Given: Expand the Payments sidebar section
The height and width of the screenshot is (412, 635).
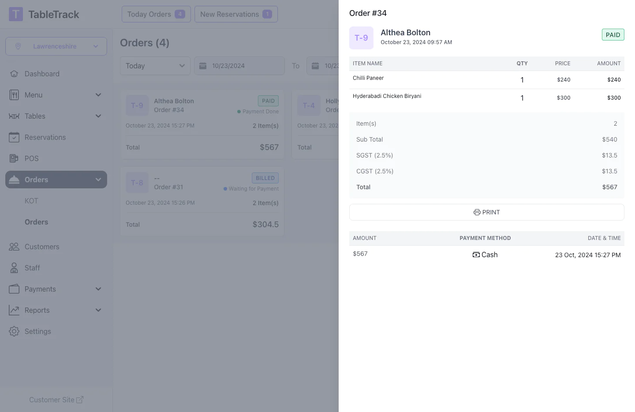Looking at the screenshot, I should tap(98, 289).
